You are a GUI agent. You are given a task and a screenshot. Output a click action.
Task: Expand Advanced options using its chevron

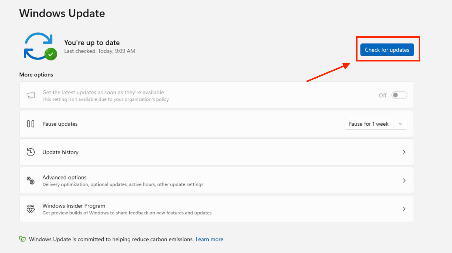pos(404,181)
